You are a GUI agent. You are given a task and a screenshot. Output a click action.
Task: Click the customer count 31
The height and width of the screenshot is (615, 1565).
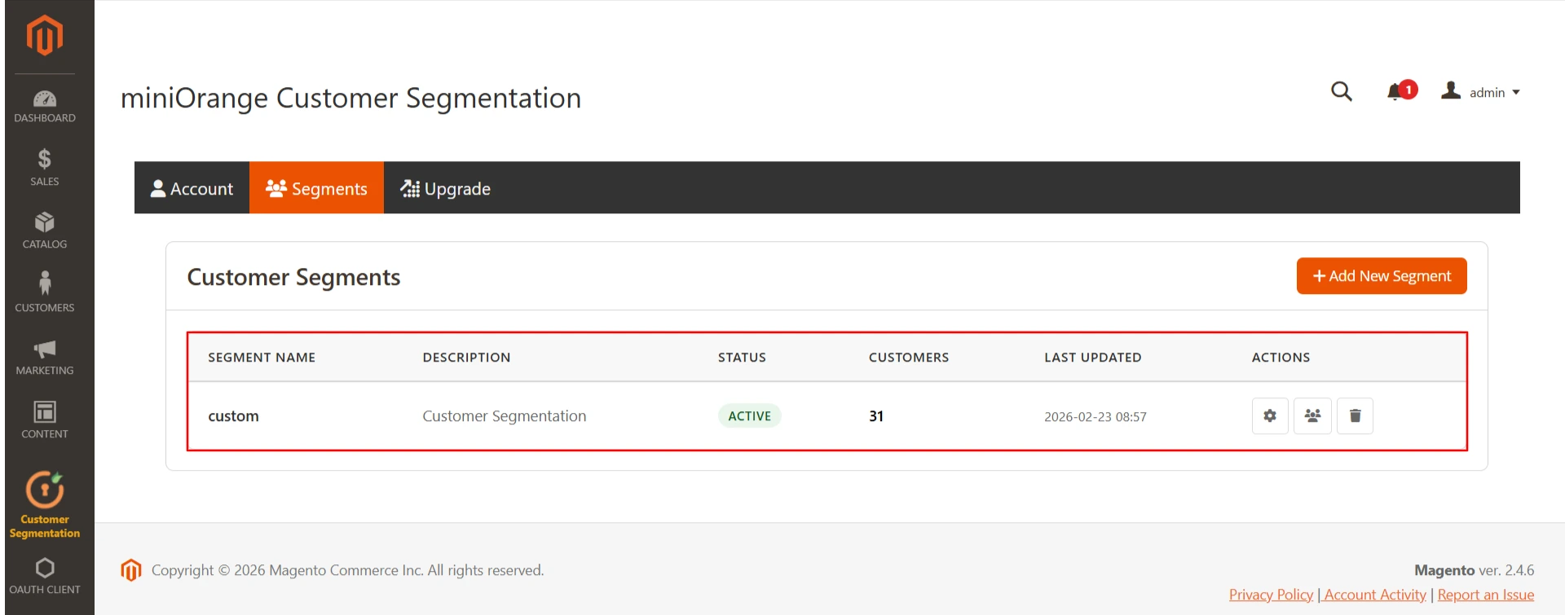[876, 416]
